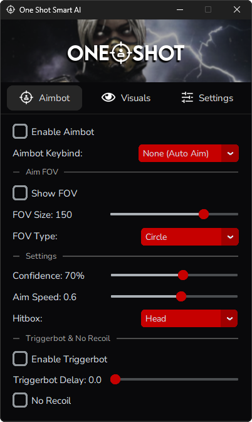Check the No Recoil checkbox
Screen dimensions: 252x422
[x=20, y=400]
